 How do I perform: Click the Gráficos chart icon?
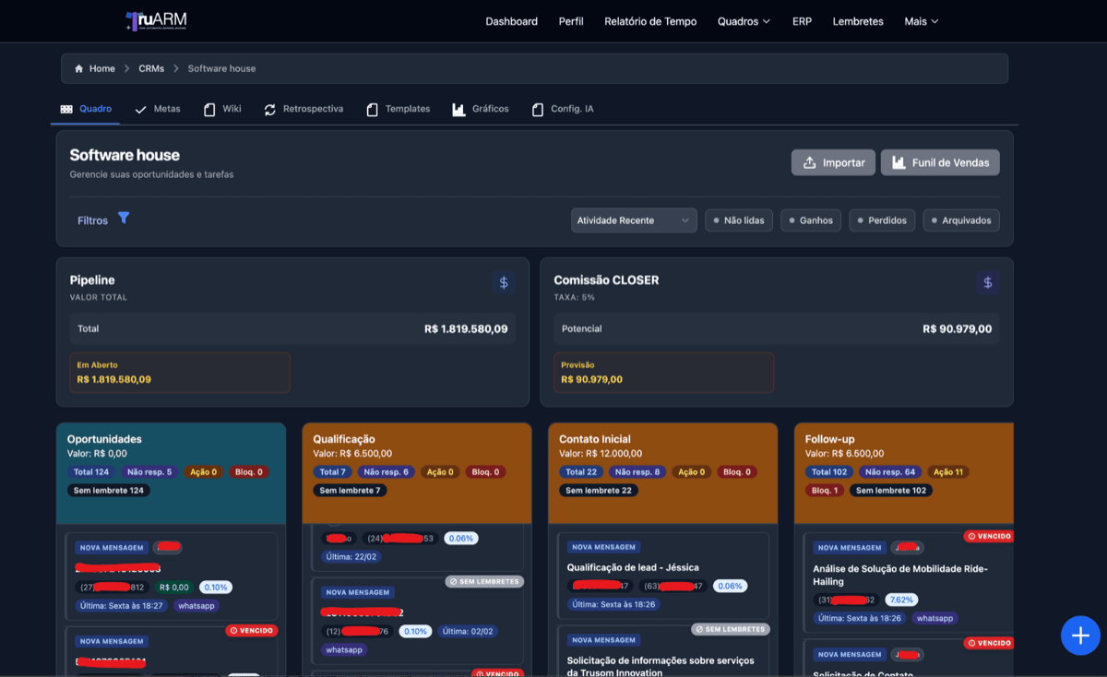(458, 110)
